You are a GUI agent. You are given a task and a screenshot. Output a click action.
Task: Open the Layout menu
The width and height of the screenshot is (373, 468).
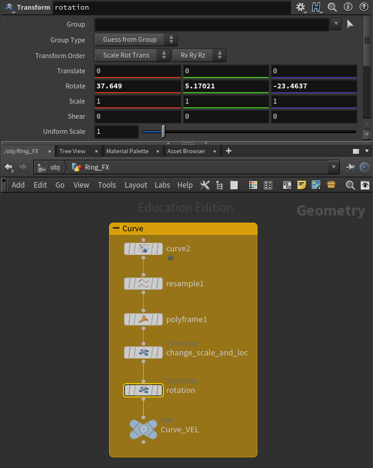pyautogui.click(x=136, y=185)
